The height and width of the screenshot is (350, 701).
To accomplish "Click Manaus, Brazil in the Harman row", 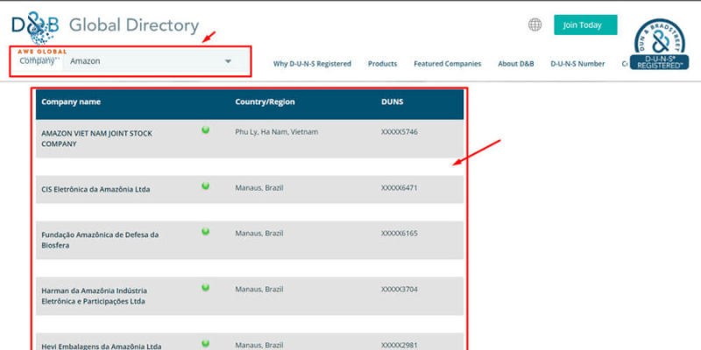I will (x=259, y=290).
